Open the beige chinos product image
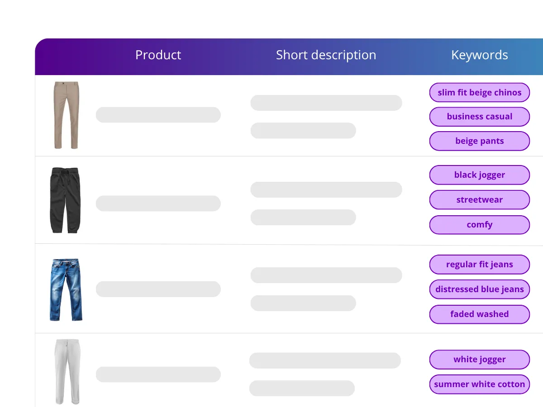The image size is (543, 407). click(x=66, y=115)
